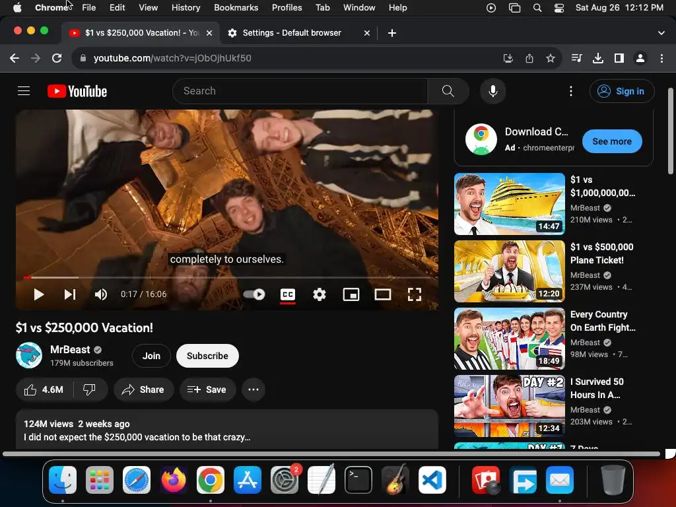
Task: Open the YouTube guide hamburger menu
Action: (24, 91)
